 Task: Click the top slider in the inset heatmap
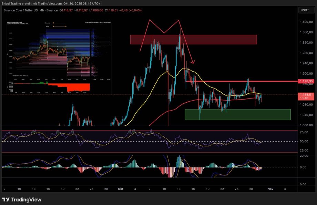pyautogui.click(x=60, y=23)
